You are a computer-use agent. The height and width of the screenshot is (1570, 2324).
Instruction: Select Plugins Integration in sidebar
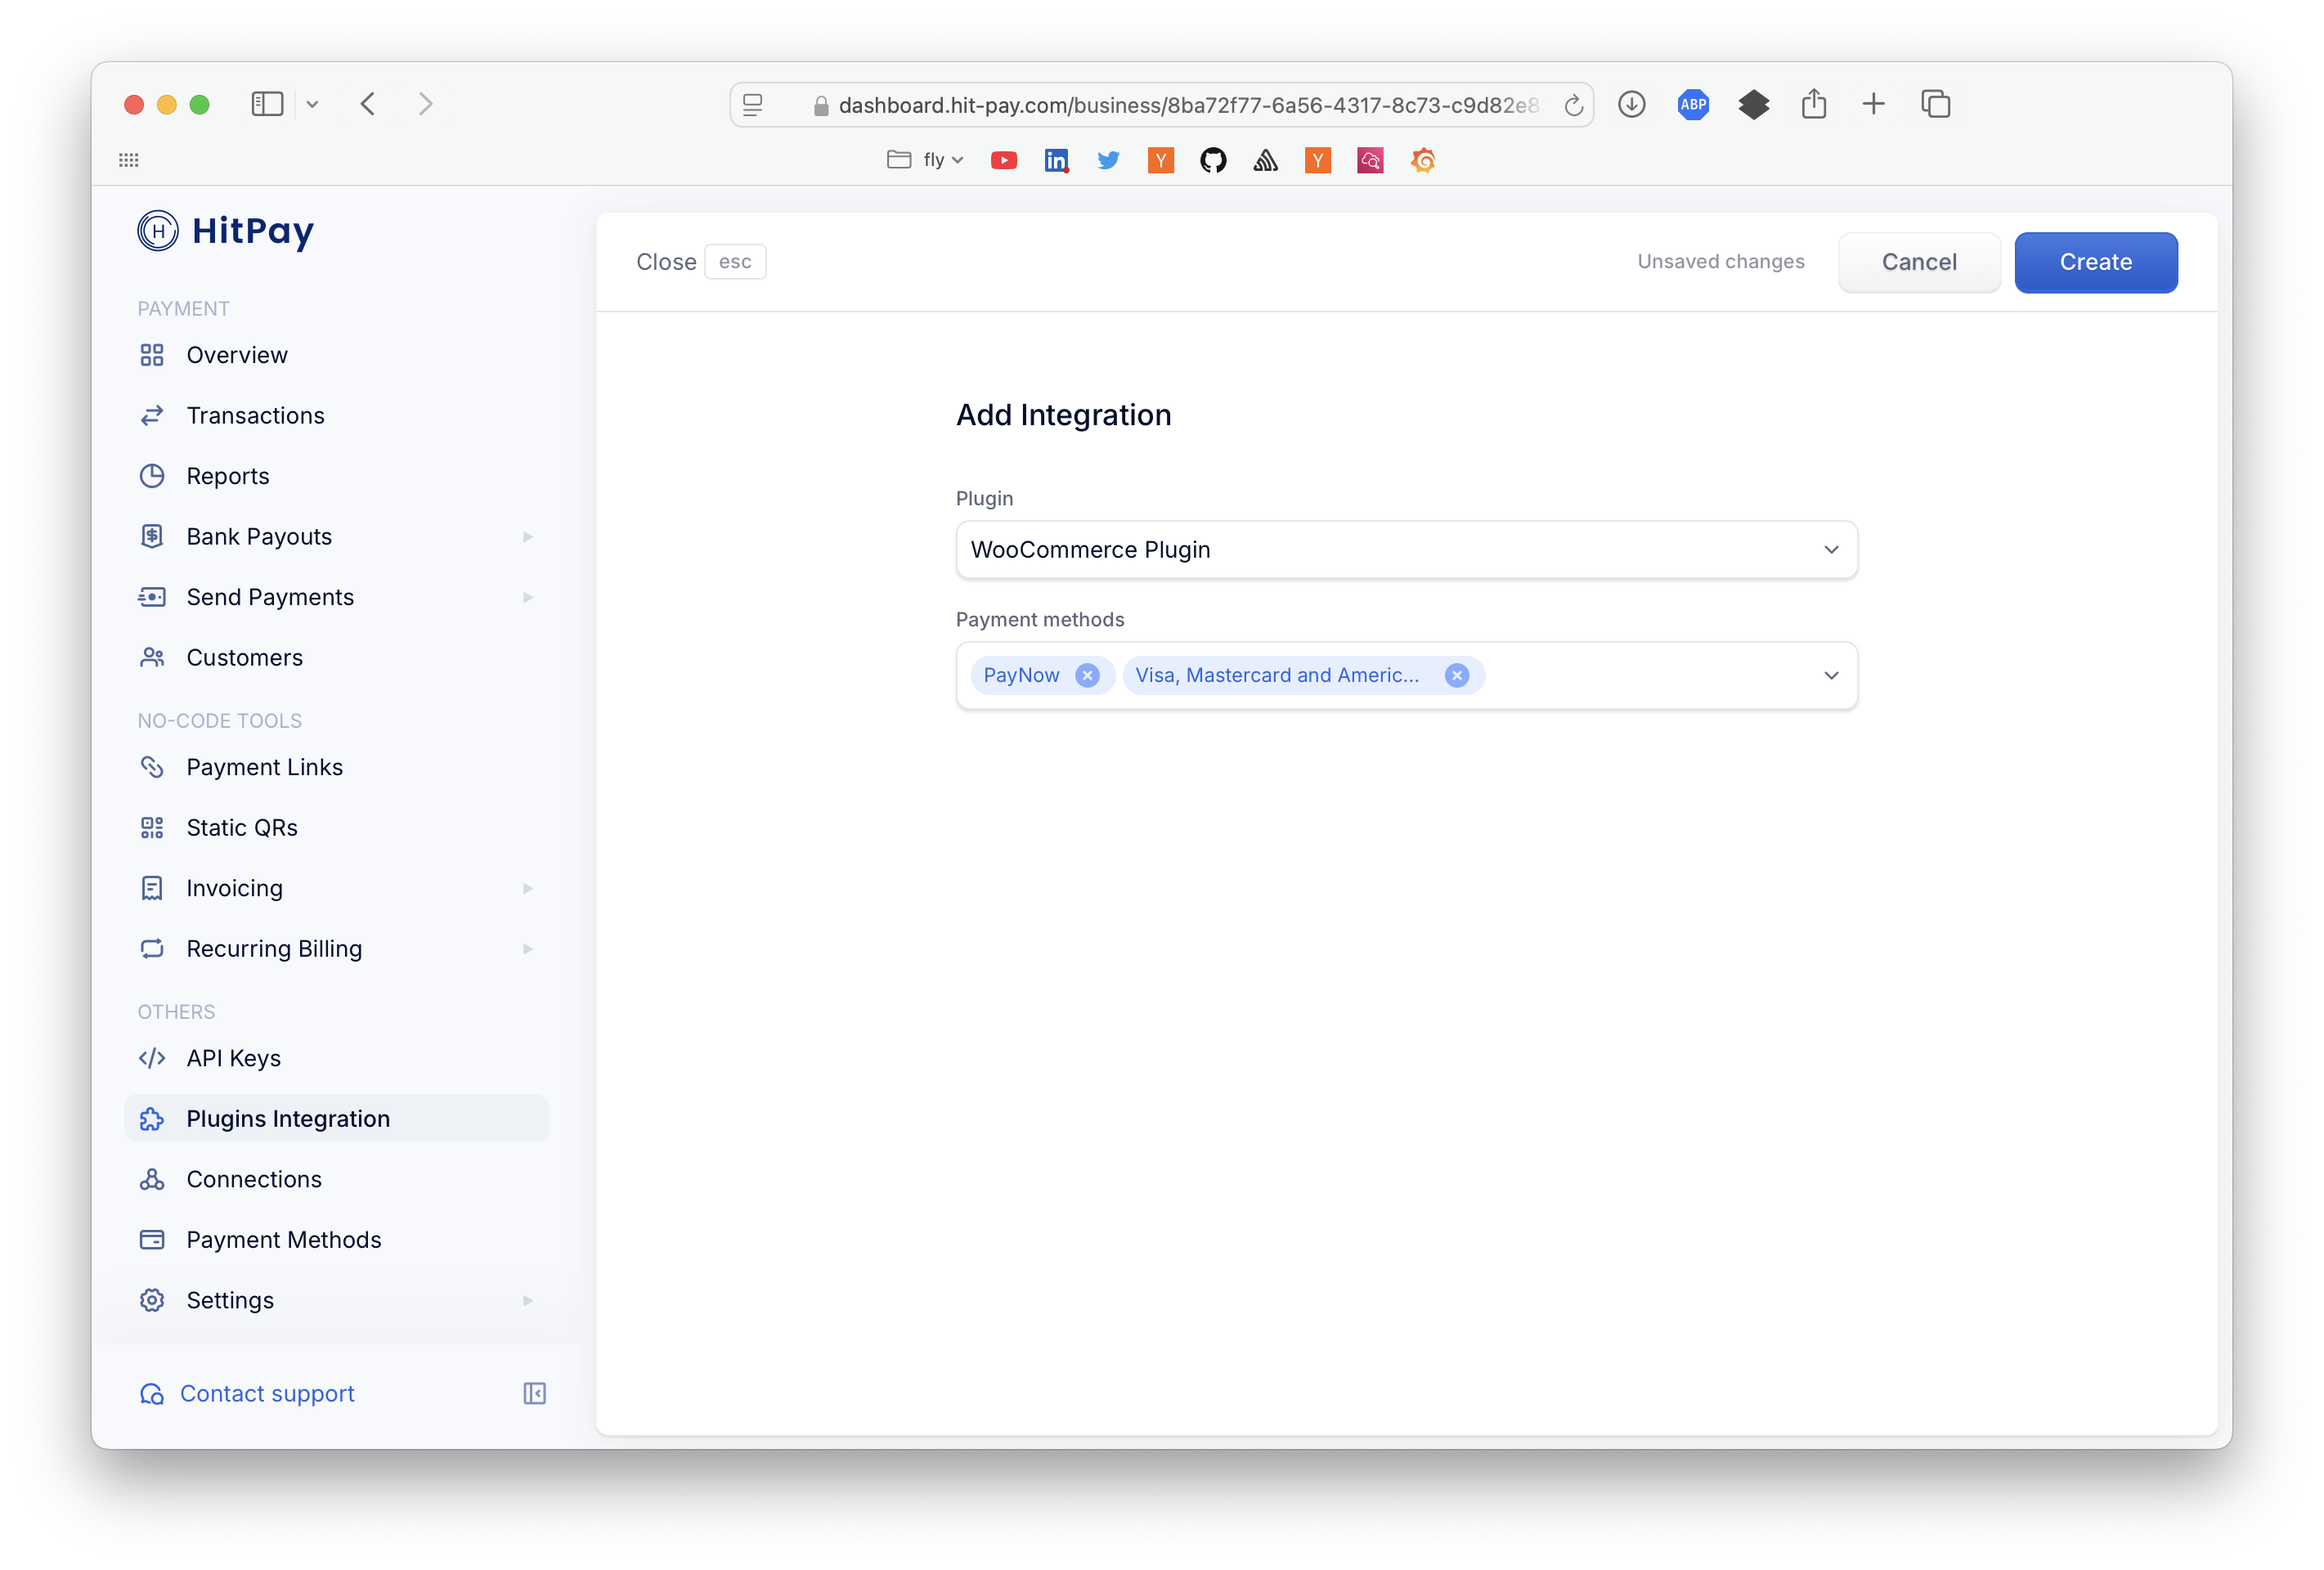pos(337,1118)
